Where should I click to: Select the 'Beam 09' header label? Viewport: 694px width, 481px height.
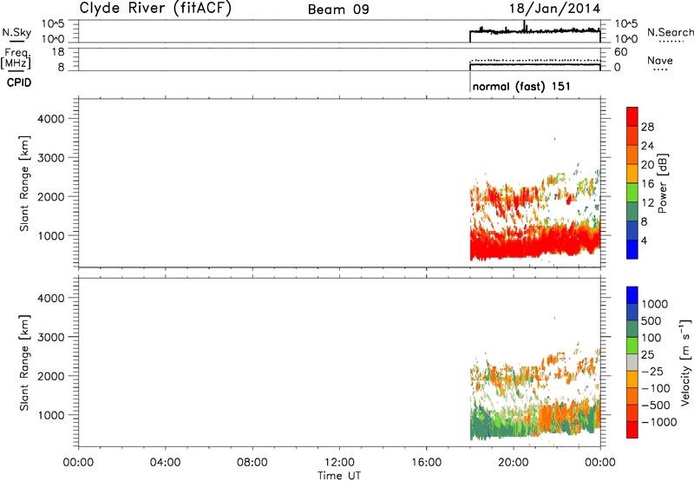tap(338, 10)
